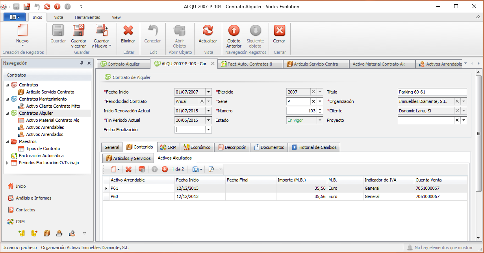Click Guardar y cerrar in the ribbon
484x253 pixels.
[x=78, y=31]
